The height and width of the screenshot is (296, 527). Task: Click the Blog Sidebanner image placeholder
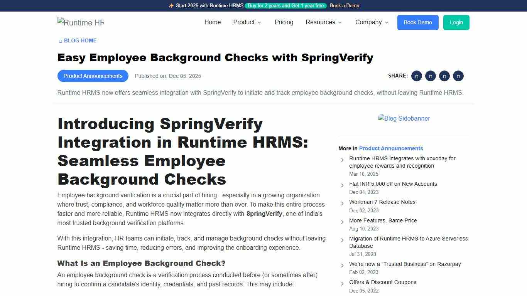pyautogui.click(x=404, y=118)
